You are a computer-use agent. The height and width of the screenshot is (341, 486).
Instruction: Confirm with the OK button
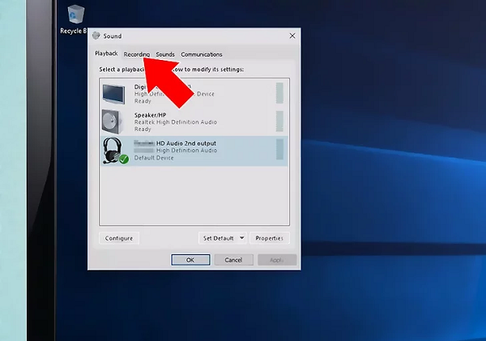click(190, 260)
